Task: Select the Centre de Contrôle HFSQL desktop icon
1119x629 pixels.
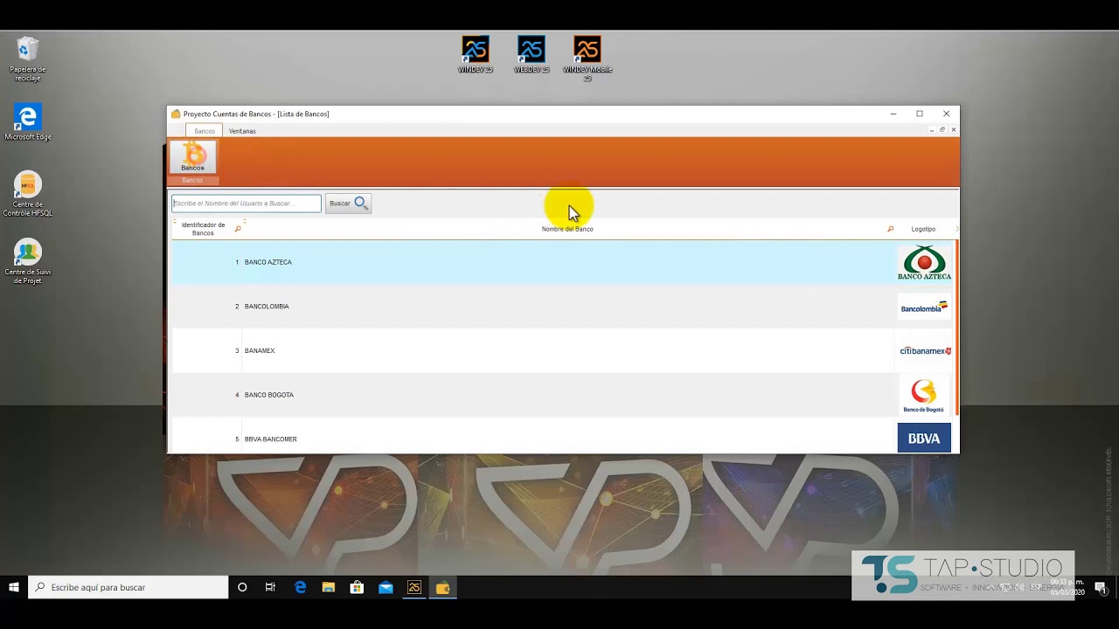Action: (28, 194)
